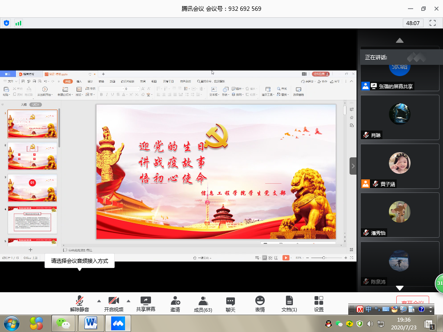Switch to the 幻灯片 thumbnails tab
Screen dimensions: 443x332
pos(35,105)
